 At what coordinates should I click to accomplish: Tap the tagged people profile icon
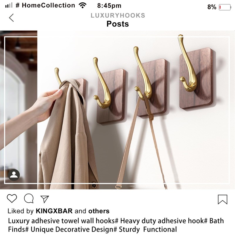coord(14,175)
